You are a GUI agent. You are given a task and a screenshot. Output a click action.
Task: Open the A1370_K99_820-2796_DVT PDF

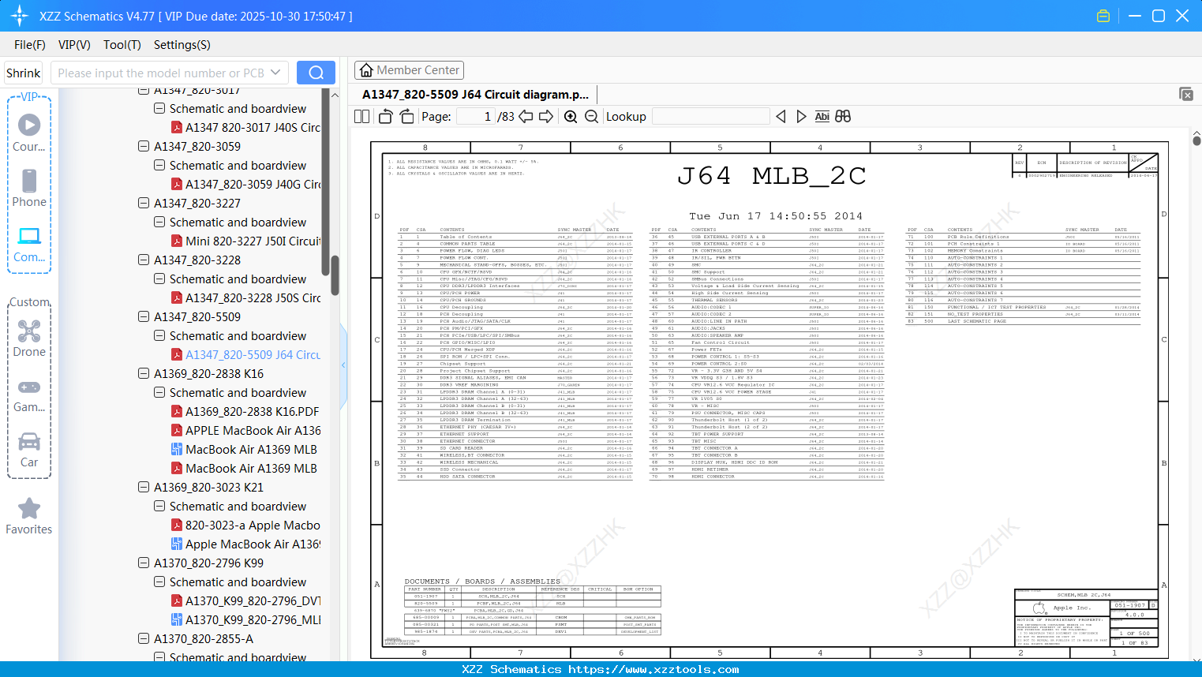pyautogui.click(x=246, y=601)
